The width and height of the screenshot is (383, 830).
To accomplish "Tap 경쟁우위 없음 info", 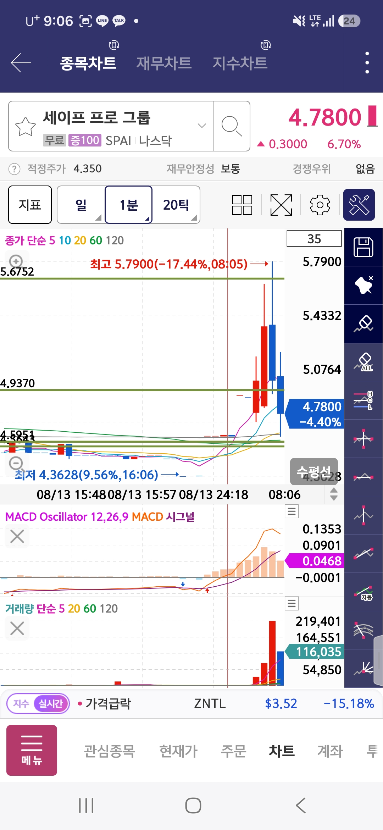I will (334, 169).
